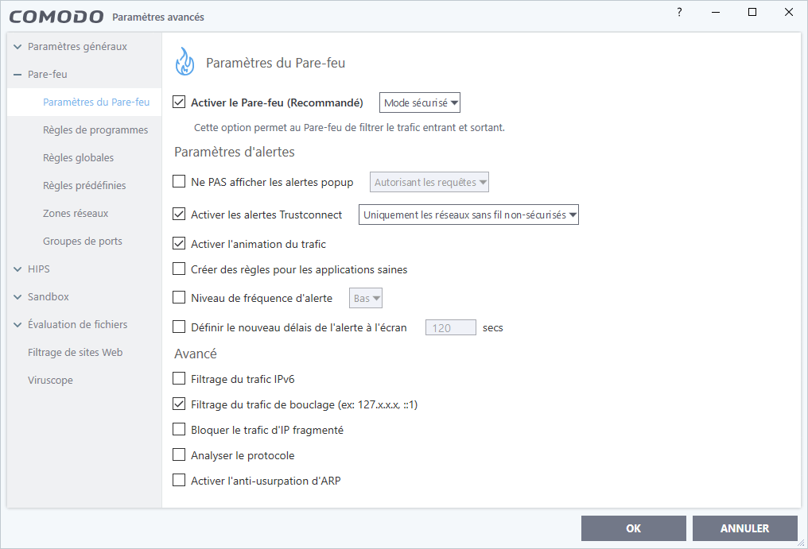Open the Mode sécurisé dropdown
808x549 pixels.
click(x=419, y=102)
